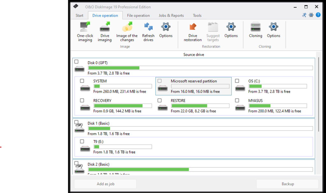Open Restoration section Options

231,31
